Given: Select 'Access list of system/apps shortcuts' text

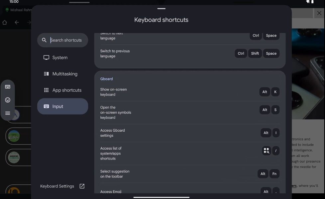Looking at the screenshot, I should (111, 153).
